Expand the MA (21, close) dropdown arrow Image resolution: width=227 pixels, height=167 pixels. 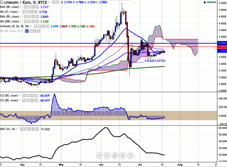[20, 12]
